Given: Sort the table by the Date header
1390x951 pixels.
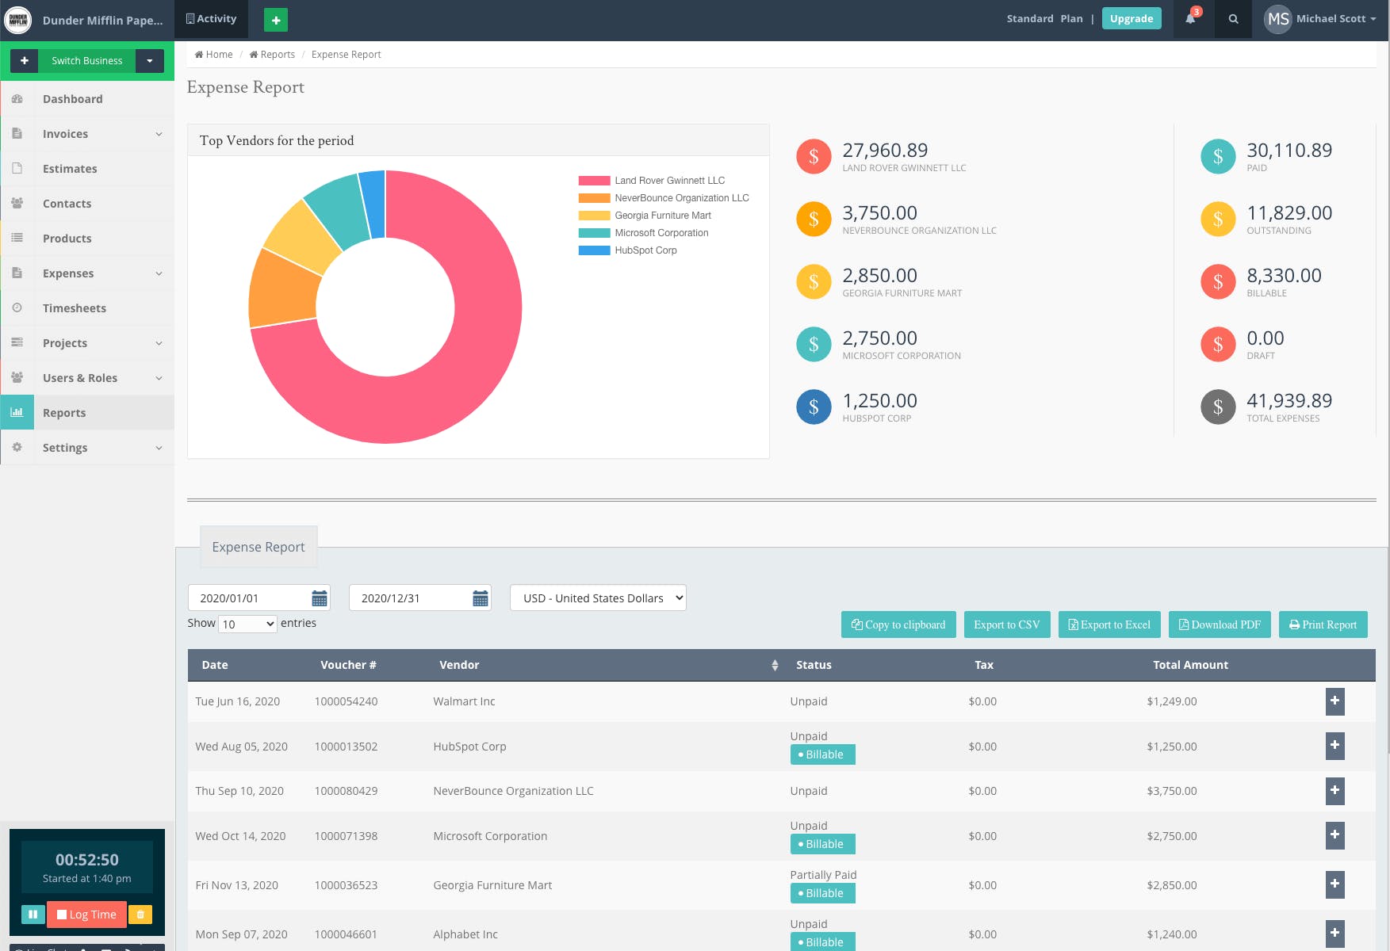Looking at the screenshot, I should pos(215,665).
